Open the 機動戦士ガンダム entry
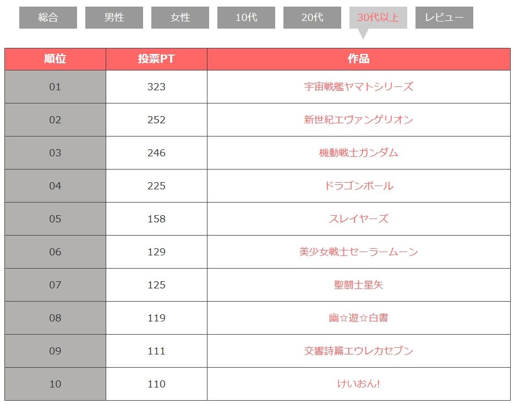The image size is (514, 404). (x=358, y=152)
